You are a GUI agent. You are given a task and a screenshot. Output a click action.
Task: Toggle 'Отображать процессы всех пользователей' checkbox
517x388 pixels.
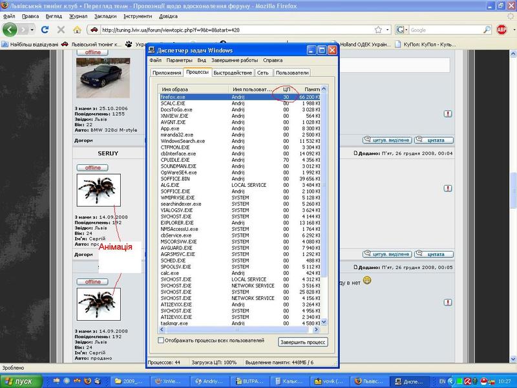pos(161,340)
